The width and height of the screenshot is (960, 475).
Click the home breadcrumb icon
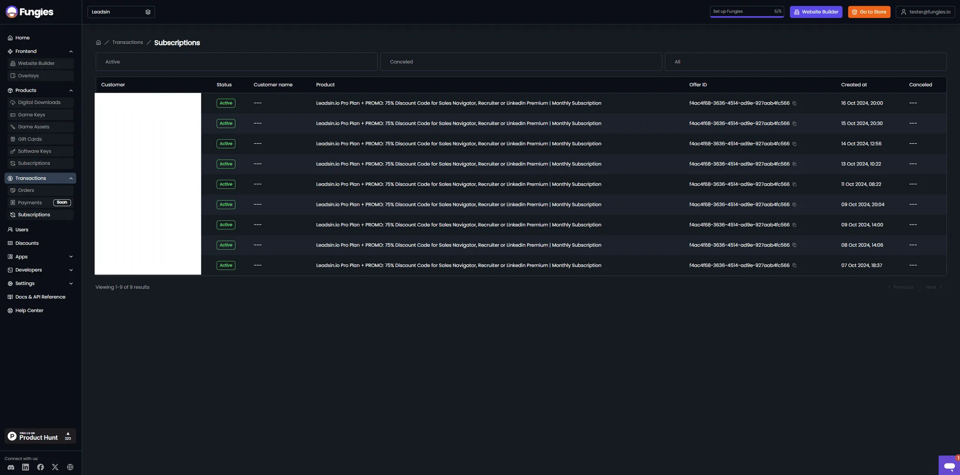point(98,43)
